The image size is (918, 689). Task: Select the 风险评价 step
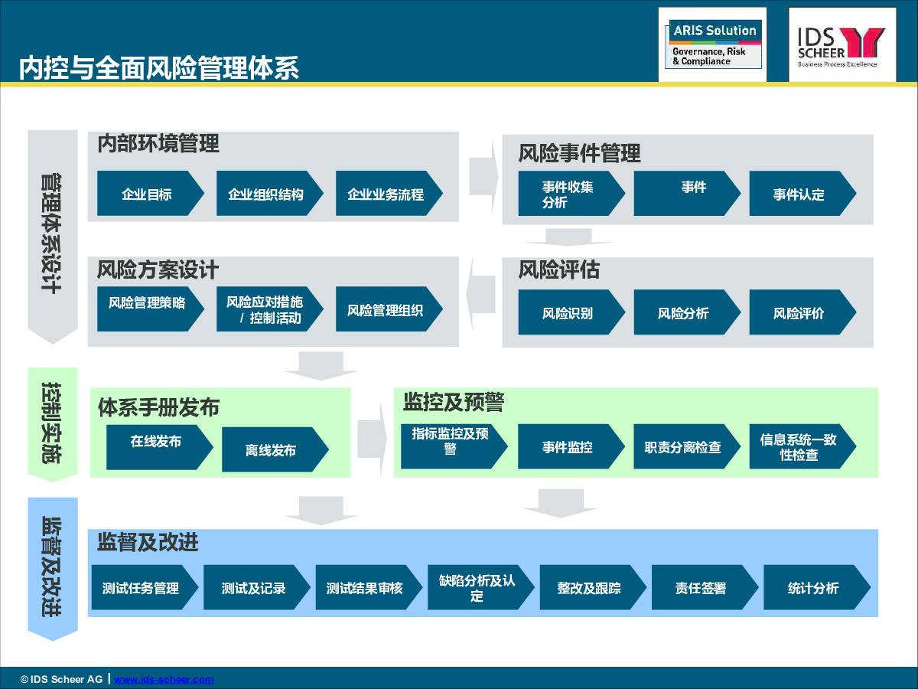[799, 312]
